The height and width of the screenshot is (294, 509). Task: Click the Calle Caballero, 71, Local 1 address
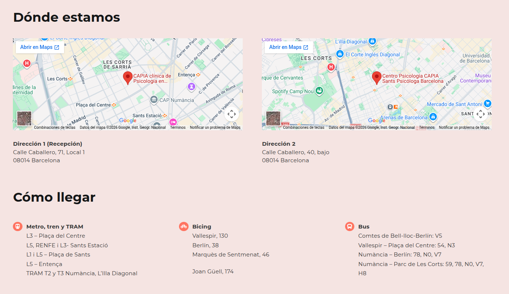49,152
